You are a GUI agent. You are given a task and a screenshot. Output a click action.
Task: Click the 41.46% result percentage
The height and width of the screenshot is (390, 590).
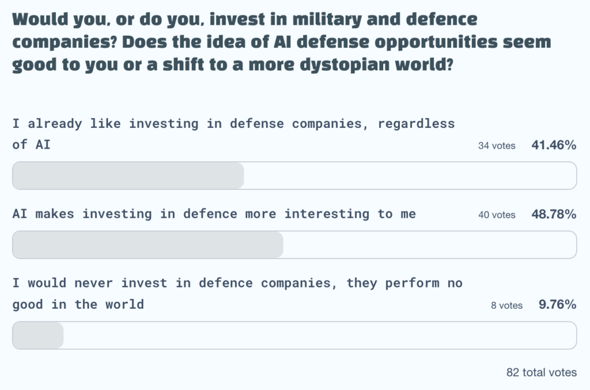(554, 145)
